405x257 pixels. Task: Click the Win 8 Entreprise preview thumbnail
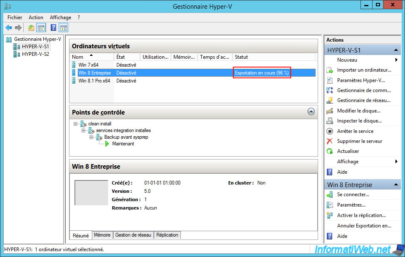pyautogui.click(x=91, y=193)
